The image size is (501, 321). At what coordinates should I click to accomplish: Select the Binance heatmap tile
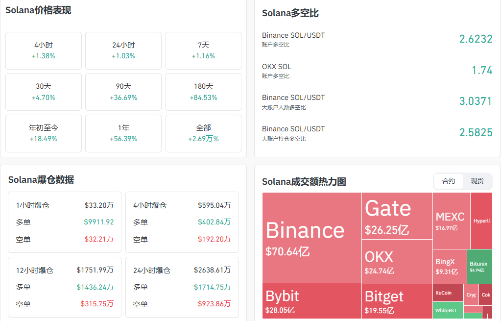tap(312, 238)
